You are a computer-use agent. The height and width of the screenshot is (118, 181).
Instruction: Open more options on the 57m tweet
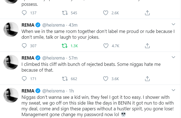tap(173, 57)
